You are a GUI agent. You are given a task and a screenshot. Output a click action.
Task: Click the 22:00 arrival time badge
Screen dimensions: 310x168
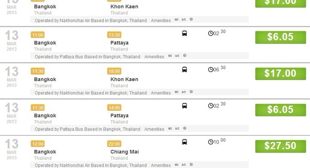114,144
